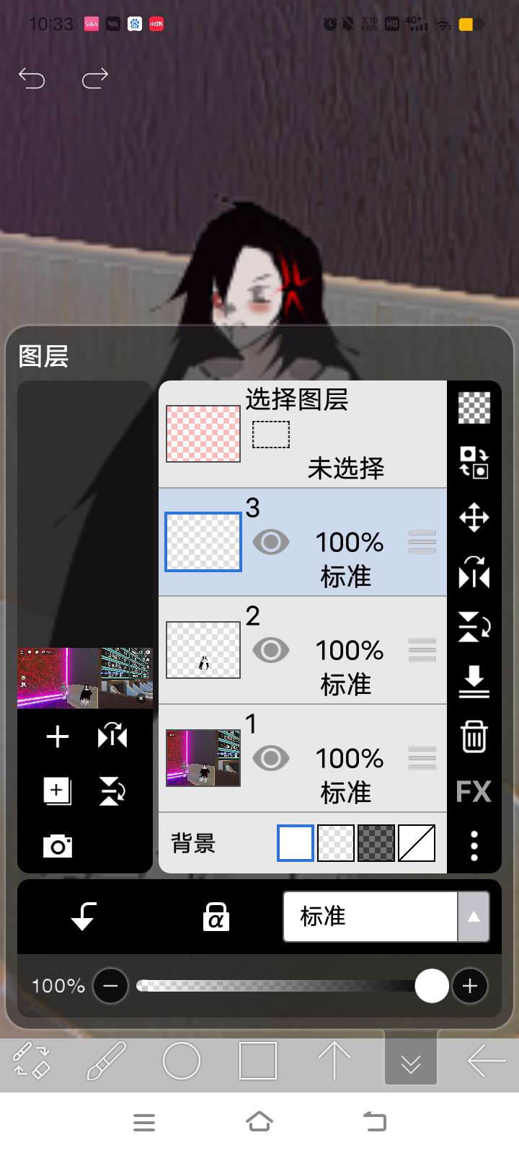Toggle alpha lock on the layer

pos(216,917)
